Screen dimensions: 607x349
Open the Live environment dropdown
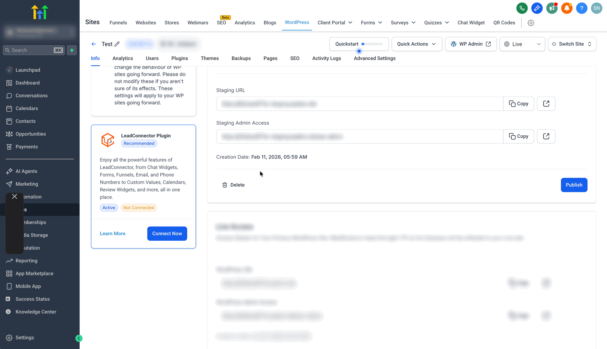click(x=522, y=44)
